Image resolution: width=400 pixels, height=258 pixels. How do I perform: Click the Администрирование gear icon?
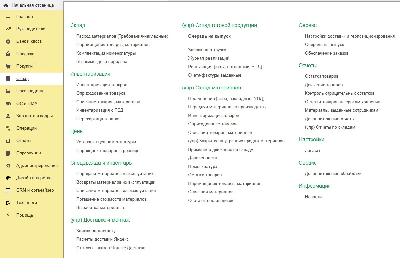8,166
